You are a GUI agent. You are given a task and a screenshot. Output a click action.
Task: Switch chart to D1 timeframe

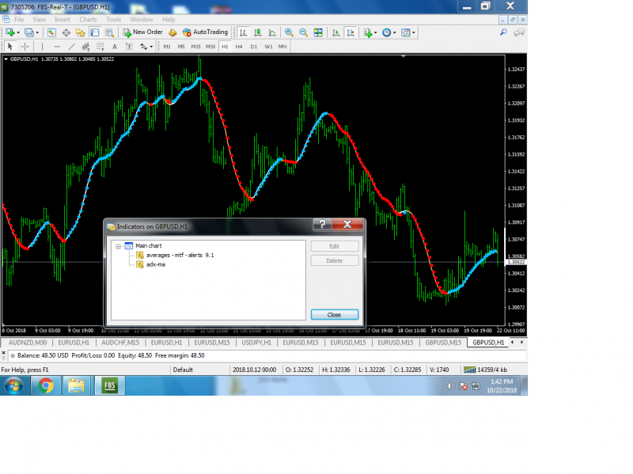(253, 47)
